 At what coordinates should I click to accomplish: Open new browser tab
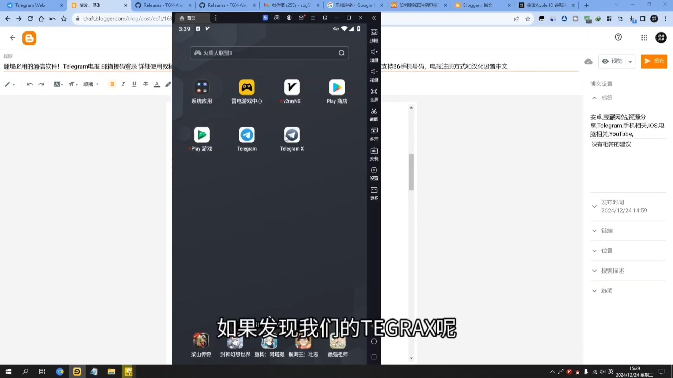(x=586, y=5)
